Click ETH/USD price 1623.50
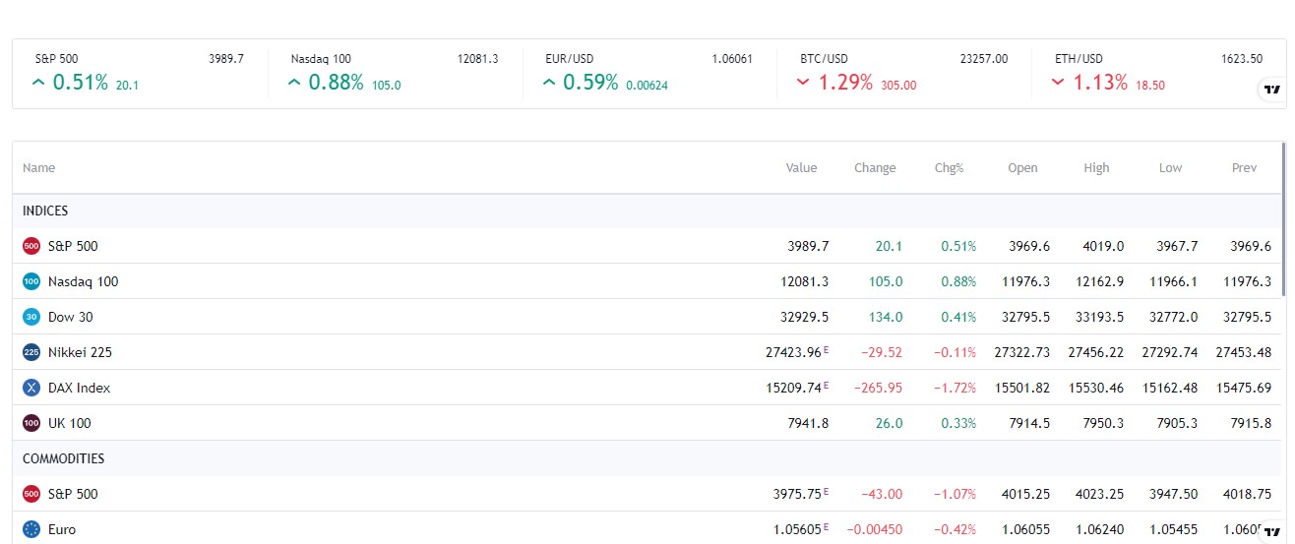Viewport: 1295px width, 544px height. [1242, 59]
